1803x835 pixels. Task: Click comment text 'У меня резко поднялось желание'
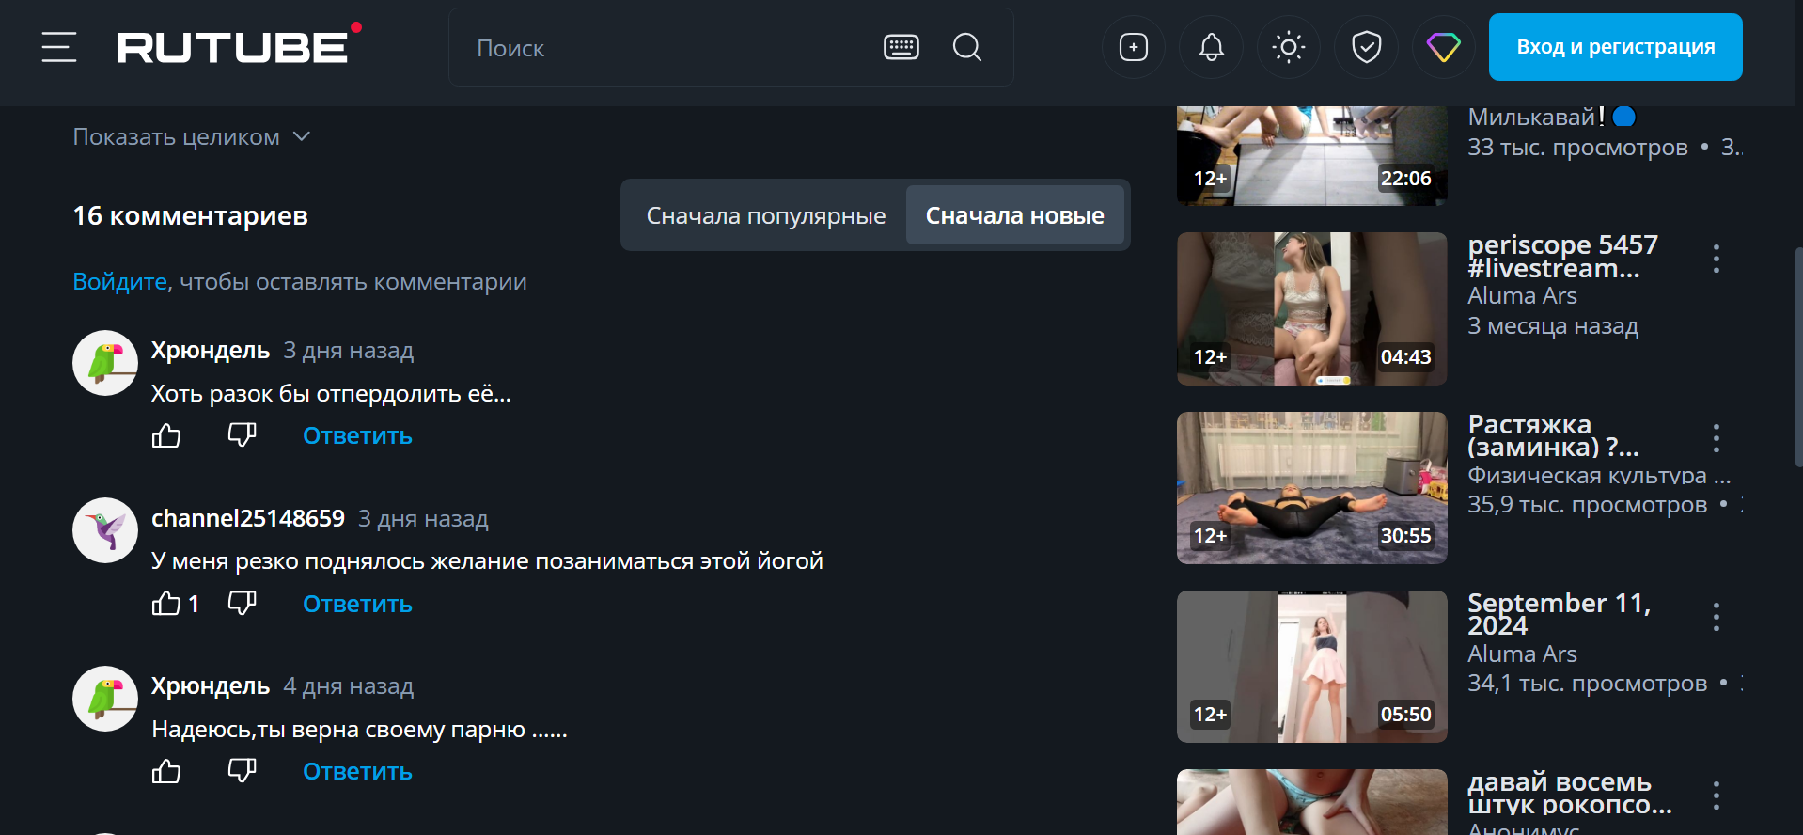click(487, 561)
